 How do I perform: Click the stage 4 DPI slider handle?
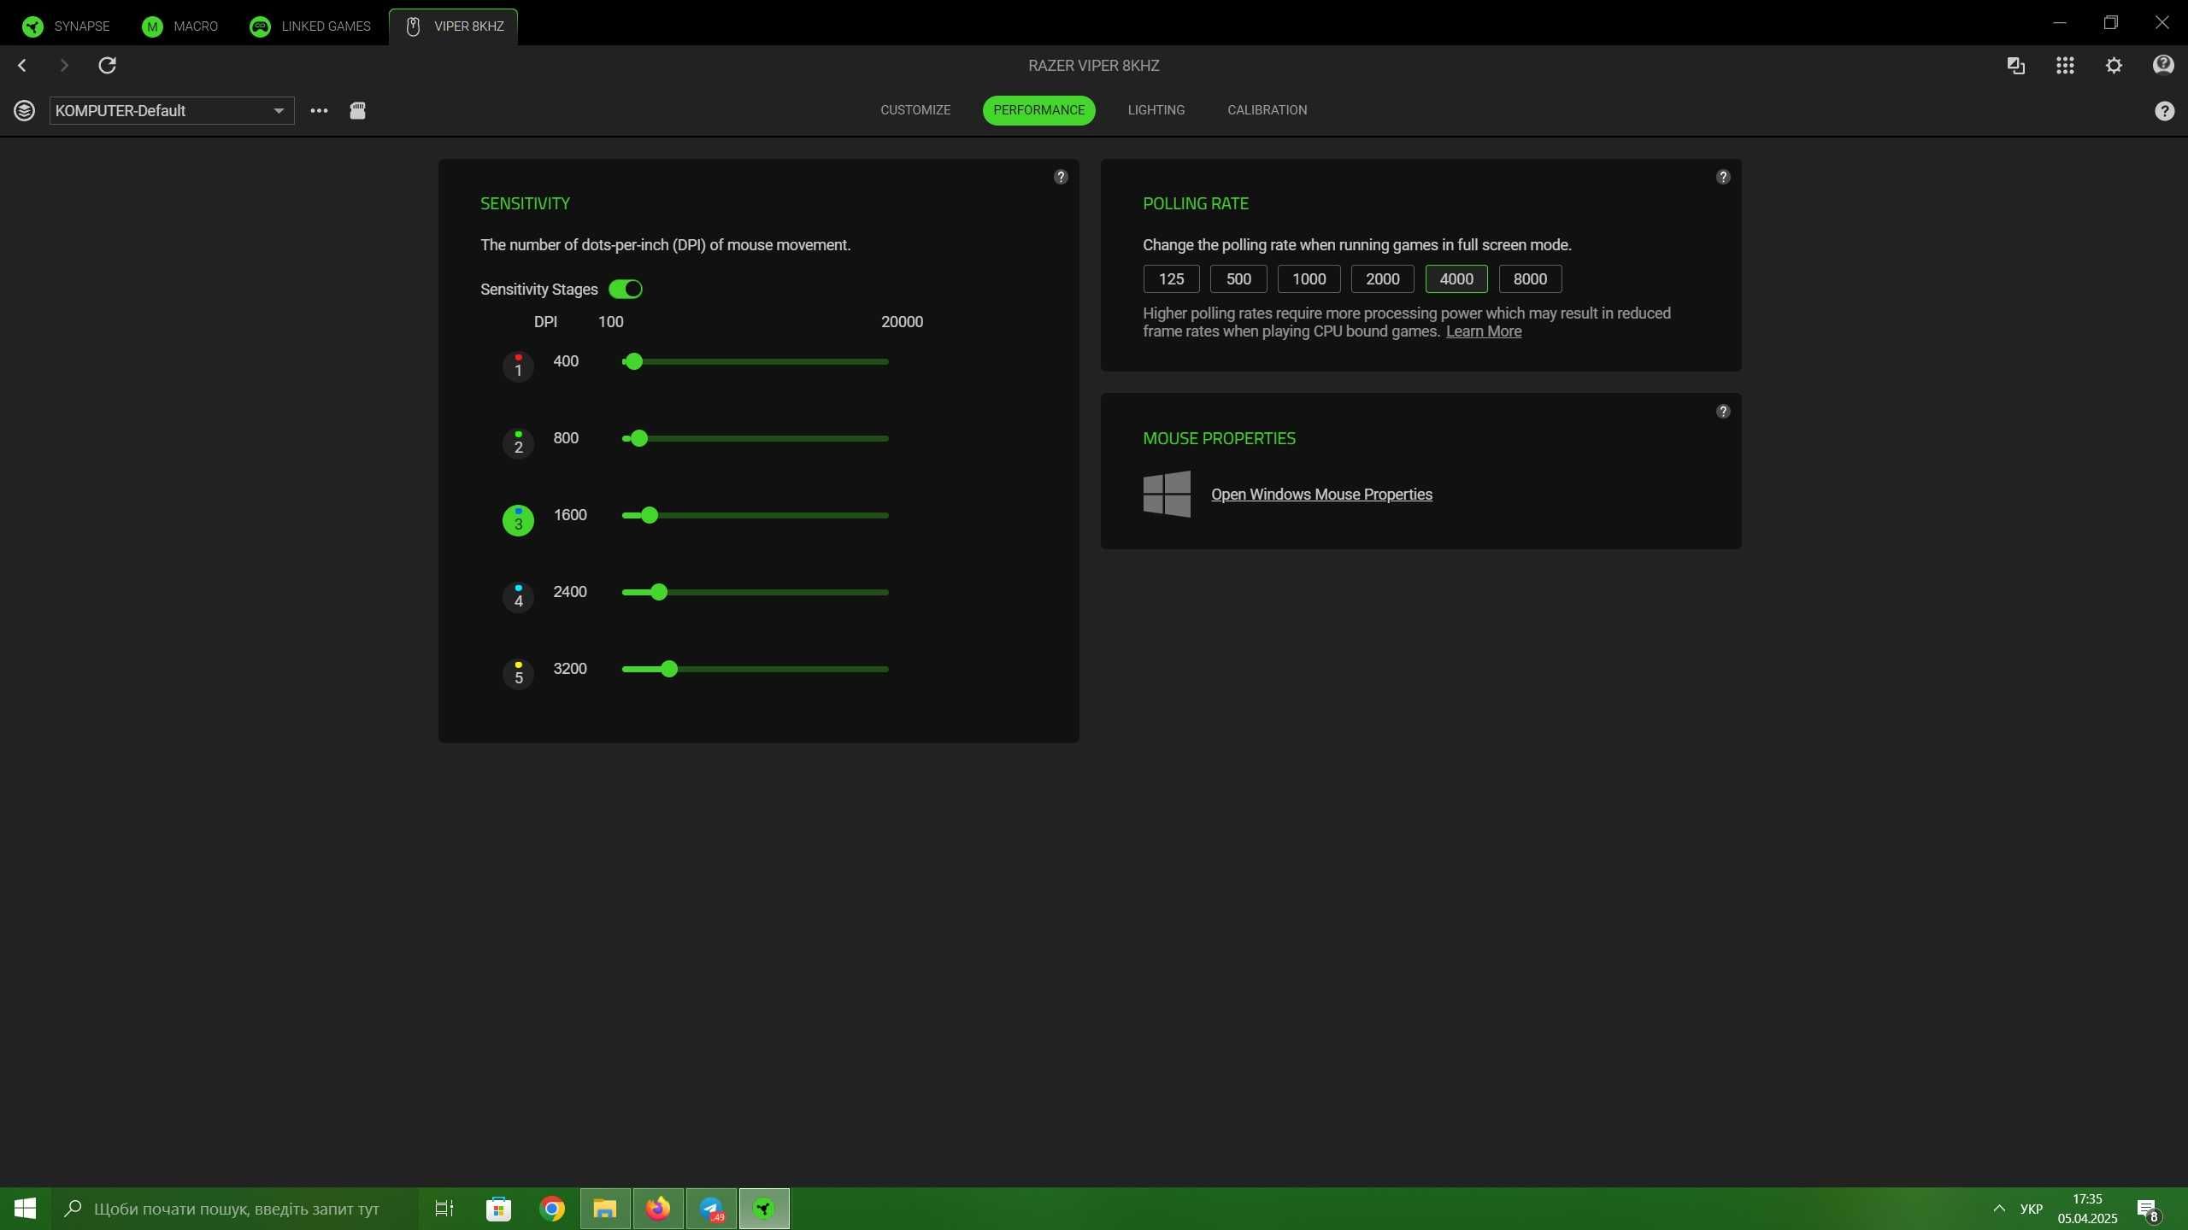(659, 593)
